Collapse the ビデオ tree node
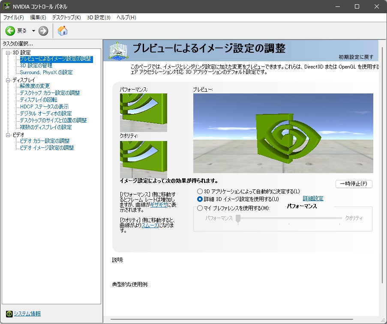 pyautogui.click(x=8, y=135)
